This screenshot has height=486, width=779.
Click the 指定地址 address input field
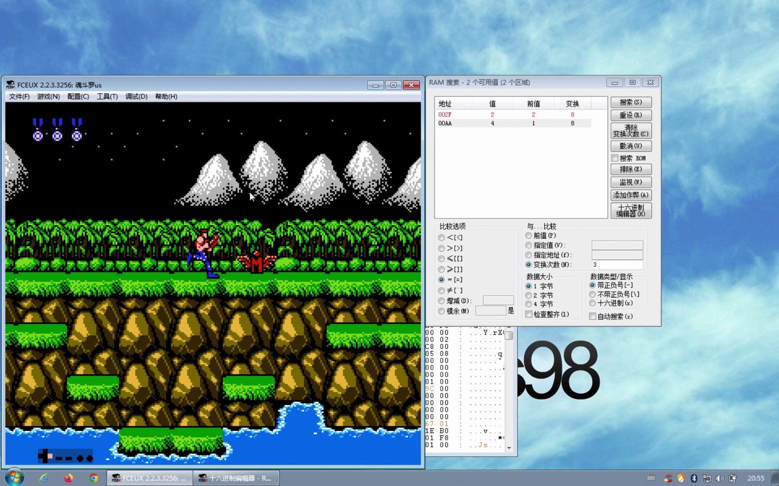click(x=617, y=255)
